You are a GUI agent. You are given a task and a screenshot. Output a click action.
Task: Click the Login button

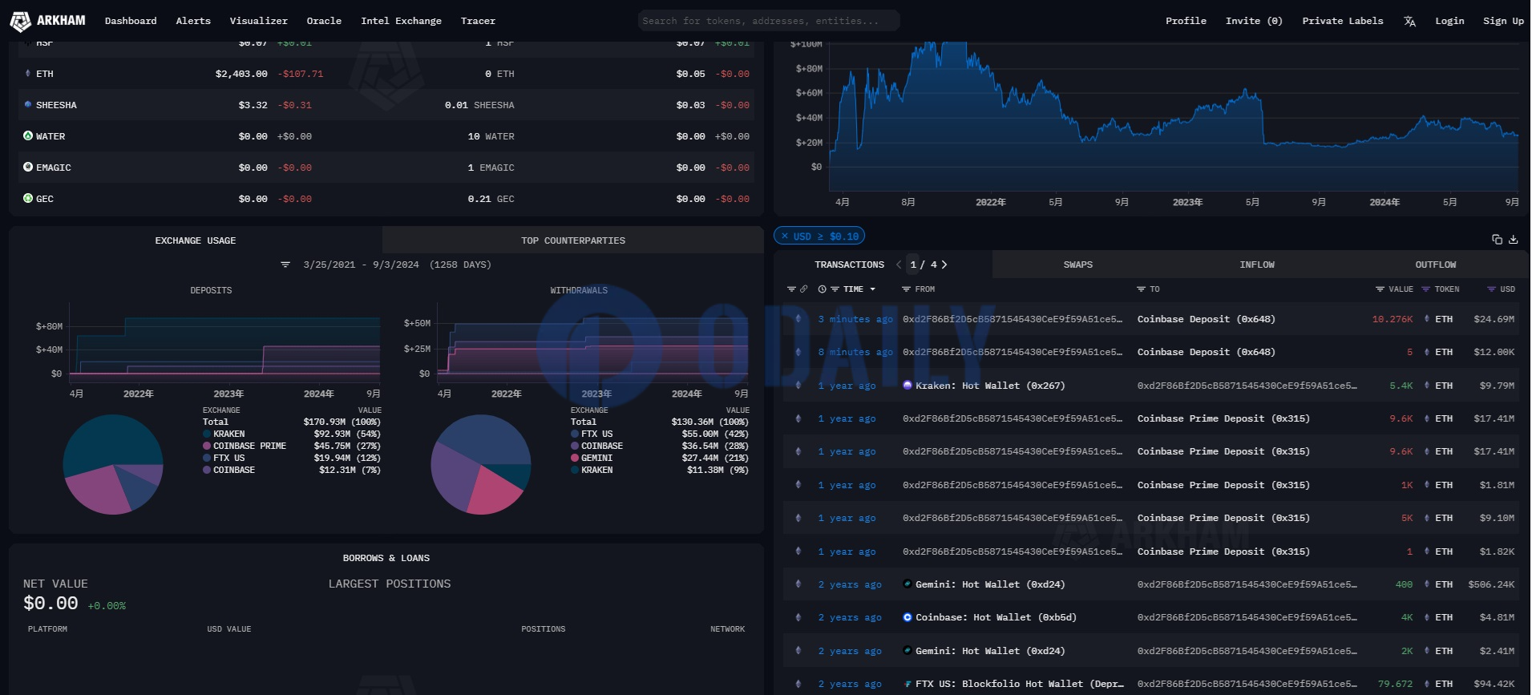tap(1449, 21)
